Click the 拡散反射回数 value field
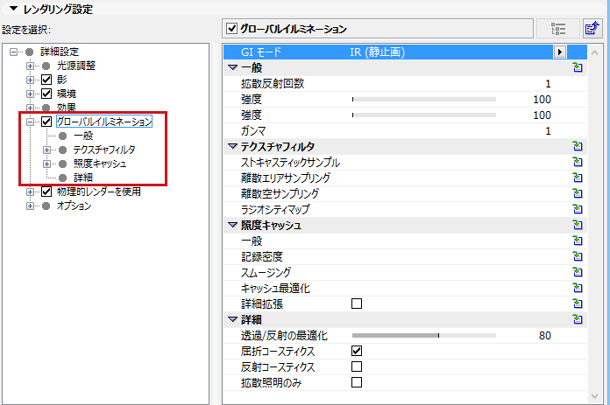 coord(548,83)
